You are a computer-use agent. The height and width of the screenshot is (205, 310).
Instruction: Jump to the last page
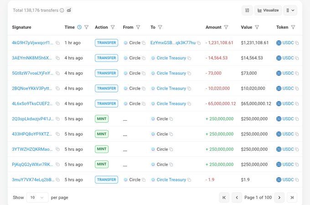pyautogui.click(x=292, y=198)
